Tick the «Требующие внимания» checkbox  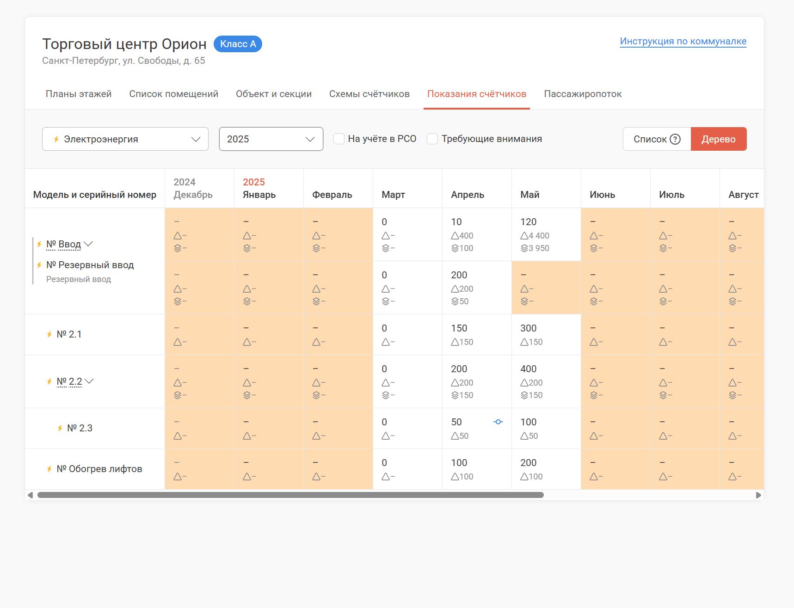[x=432, y=139]
